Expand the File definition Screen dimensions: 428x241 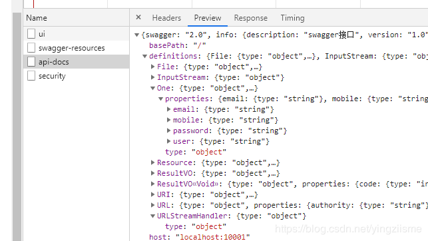(153, 67)
